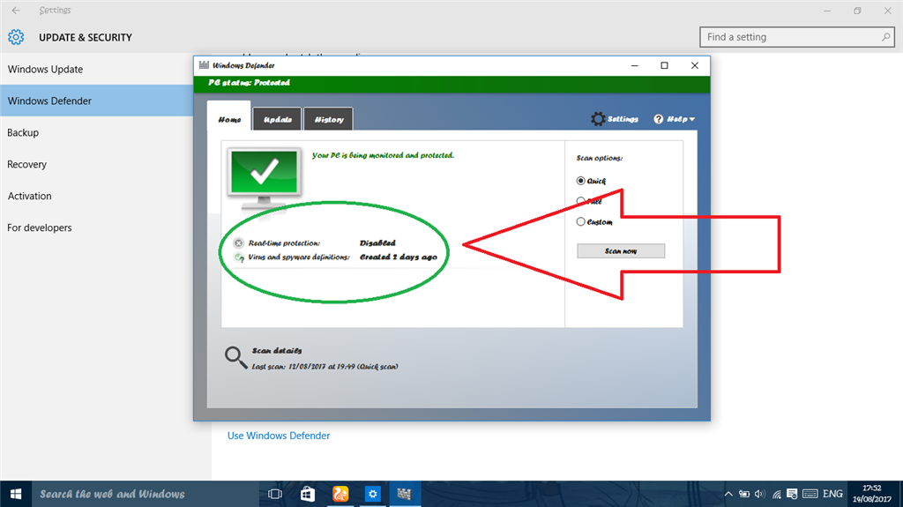Maximize the Windows Defender window
The image size is (903, 507).
pyautogui.click(x=664, y=65)
